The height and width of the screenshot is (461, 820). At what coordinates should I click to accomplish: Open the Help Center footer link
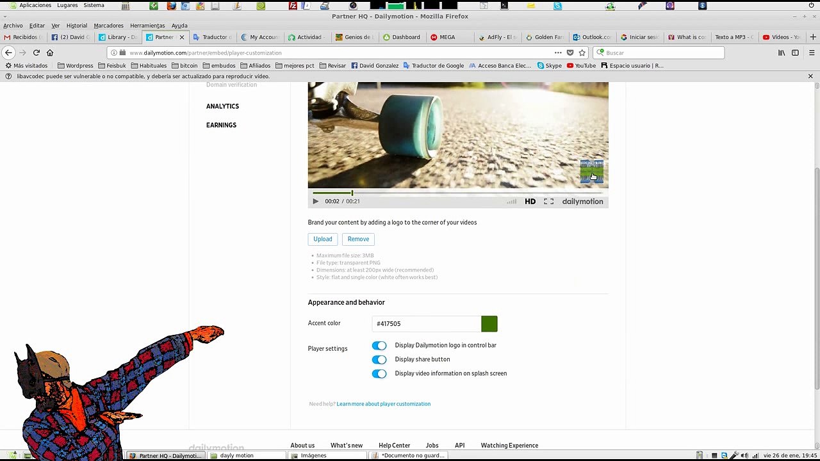394,446
